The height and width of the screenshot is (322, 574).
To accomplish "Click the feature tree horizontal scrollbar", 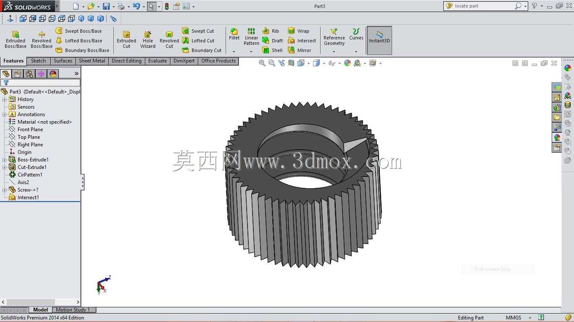I will coord(40,302).
